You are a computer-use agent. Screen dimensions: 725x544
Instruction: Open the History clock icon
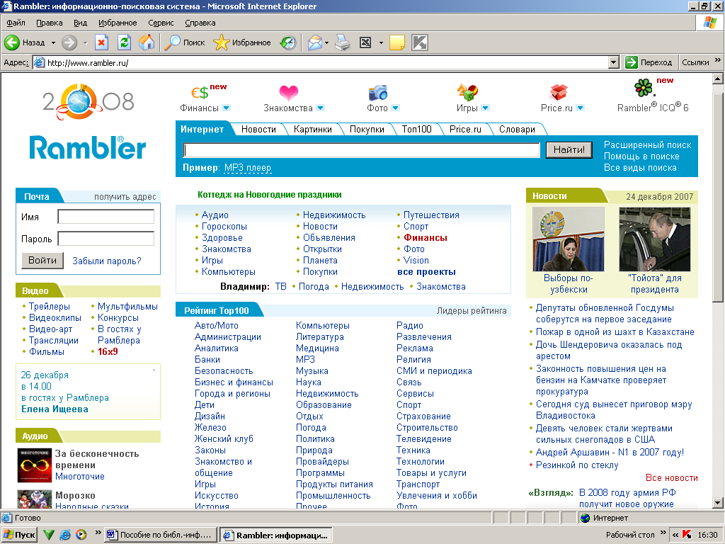click(288, 42)
